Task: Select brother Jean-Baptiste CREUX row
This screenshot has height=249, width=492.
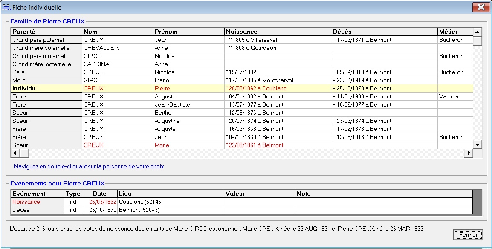Action: [x=118, y=104]
